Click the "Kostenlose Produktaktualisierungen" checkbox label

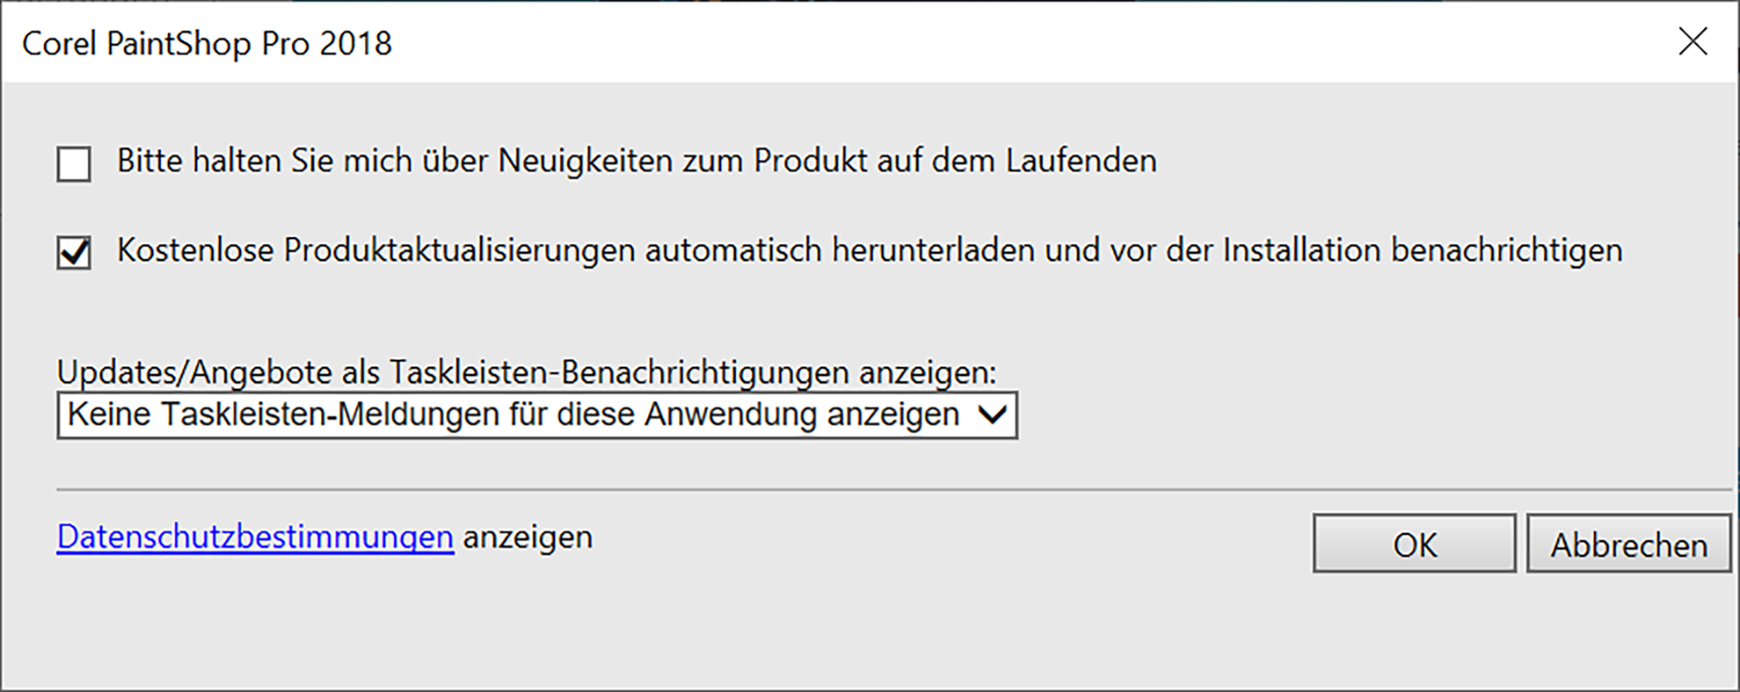869,251
